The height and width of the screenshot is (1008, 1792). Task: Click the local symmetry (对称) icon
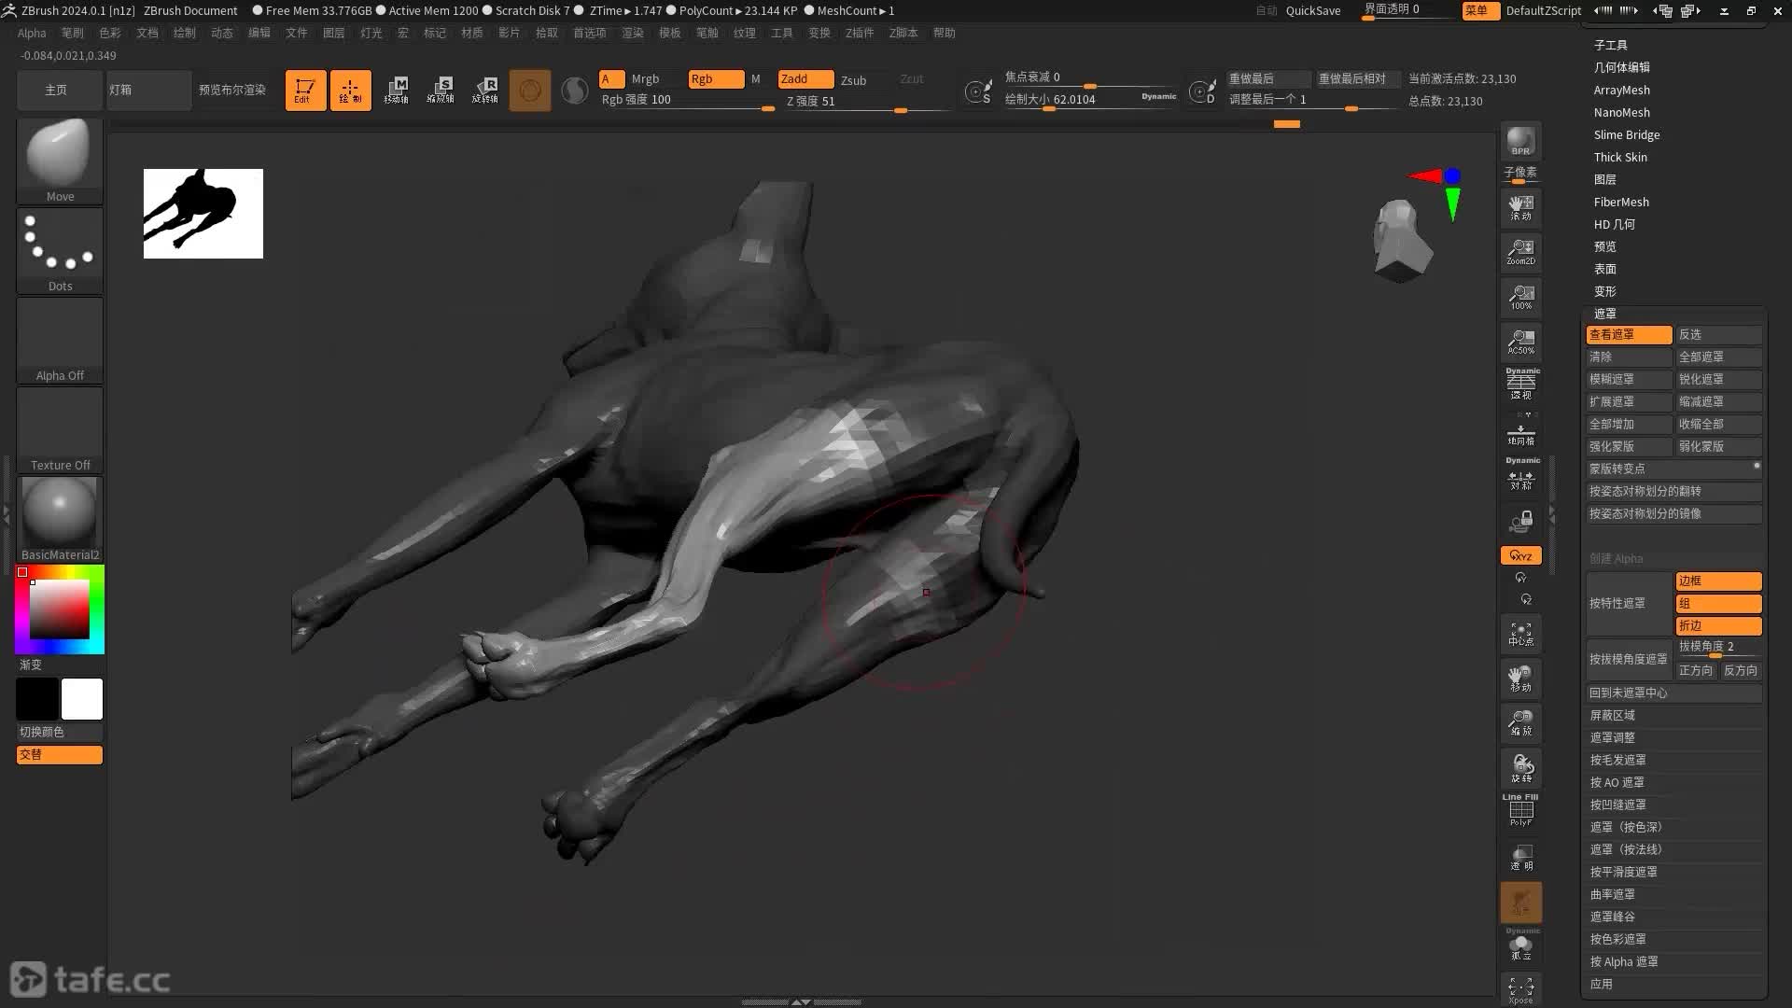(x=1521, y=474)
